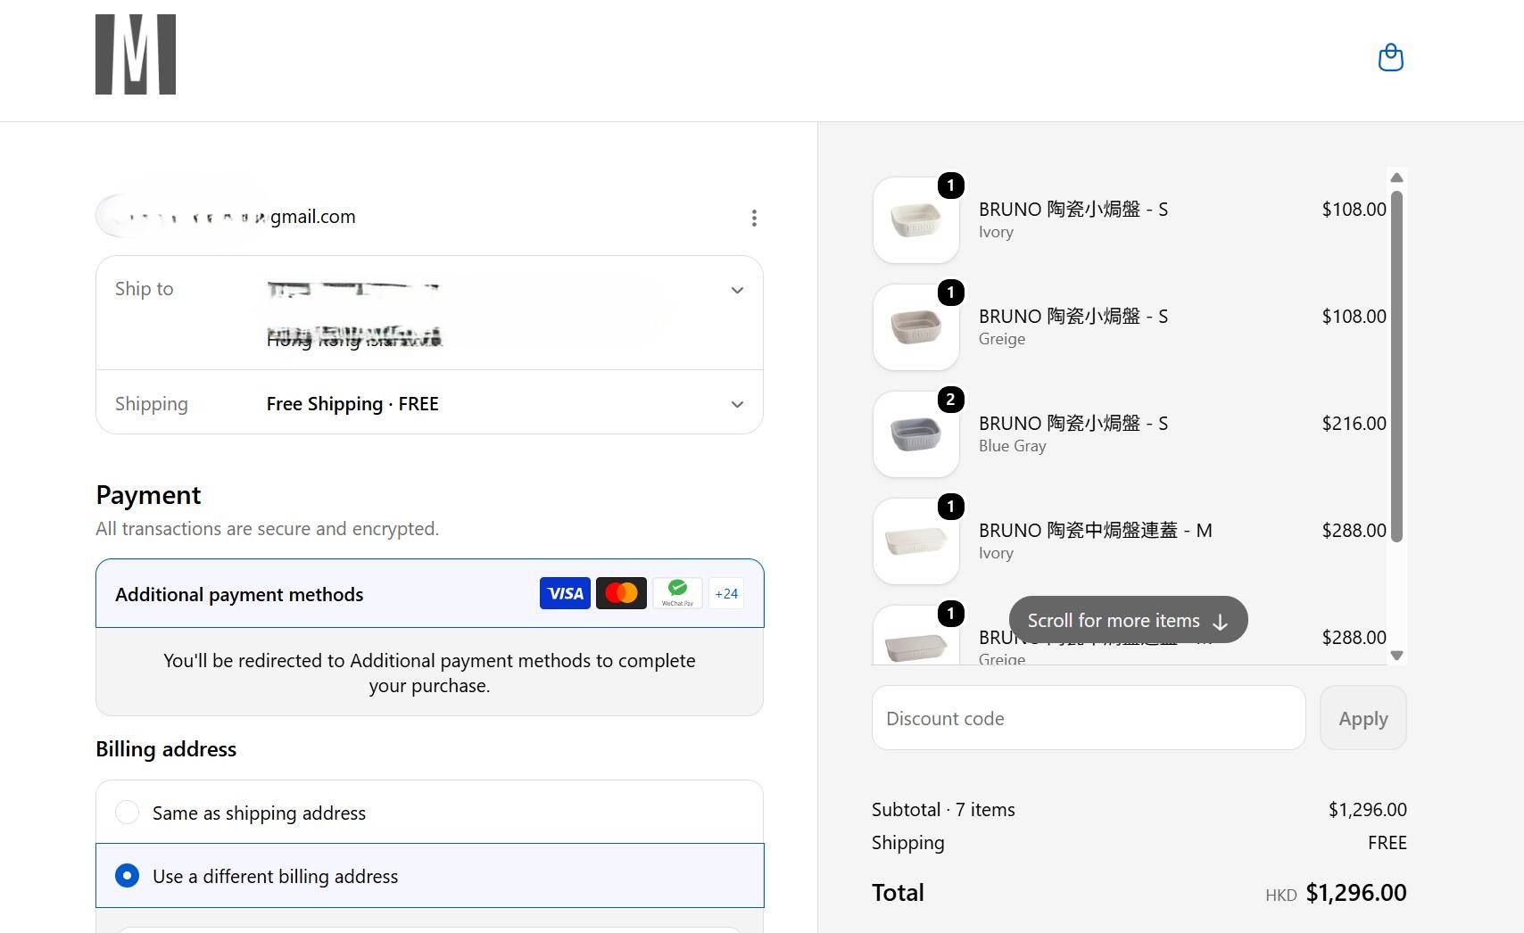Click the $288.00 price of Ivory M dish
Screen dimensions: 1524x933
(x=1354, y=531)
